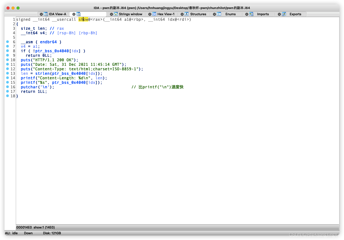Close the Enums tab
Screen dimensions: 344x240
tap(214, 14)
